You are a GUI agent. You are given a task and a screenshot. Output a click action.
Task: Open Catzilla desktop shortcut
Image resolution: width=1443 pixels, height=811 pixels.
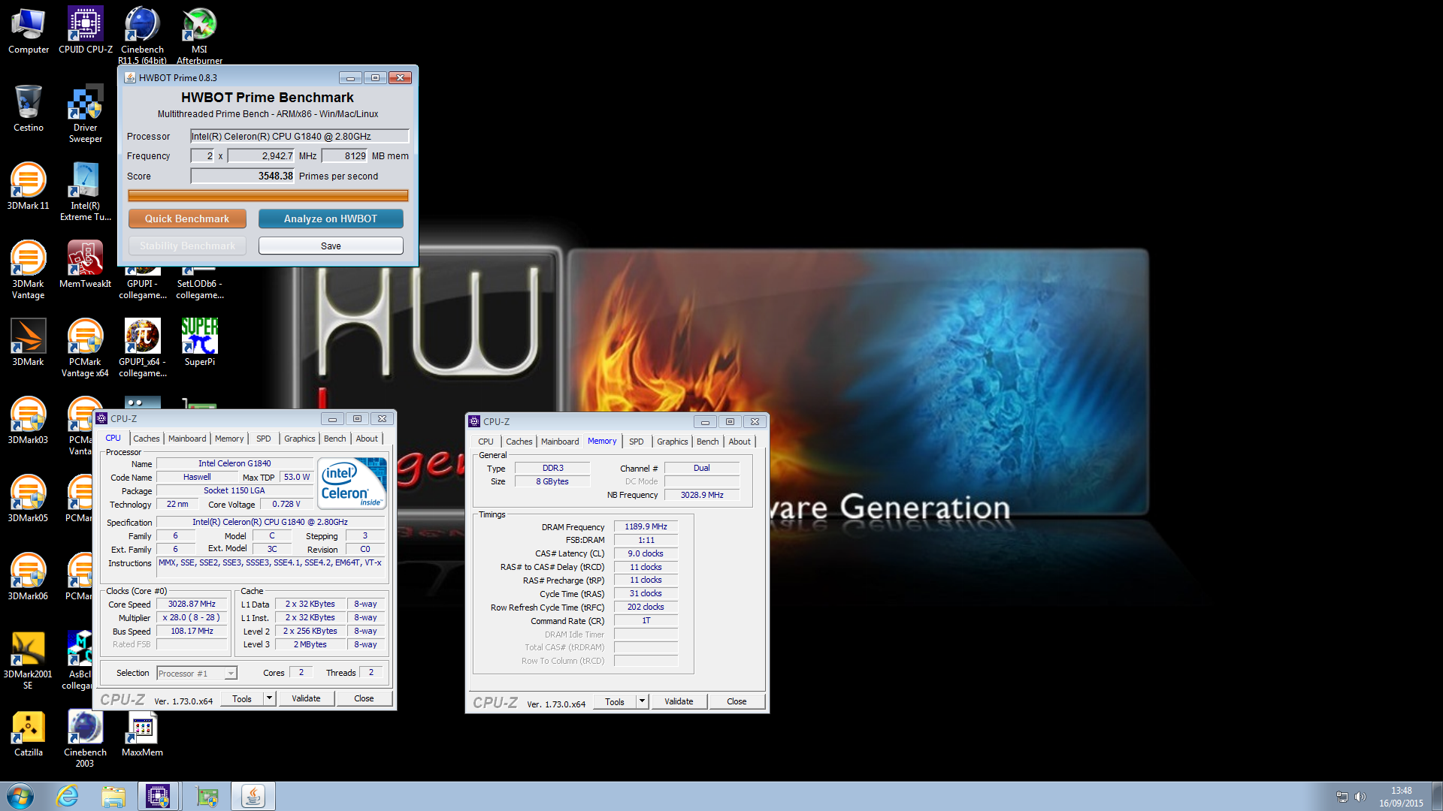[29, 734]
